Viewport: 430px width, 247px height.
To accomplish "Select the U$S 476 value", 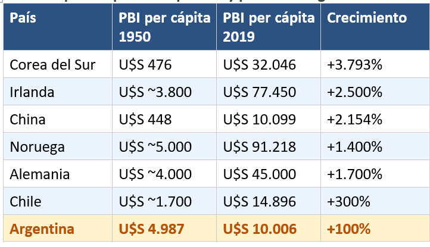I will point(145,64).
